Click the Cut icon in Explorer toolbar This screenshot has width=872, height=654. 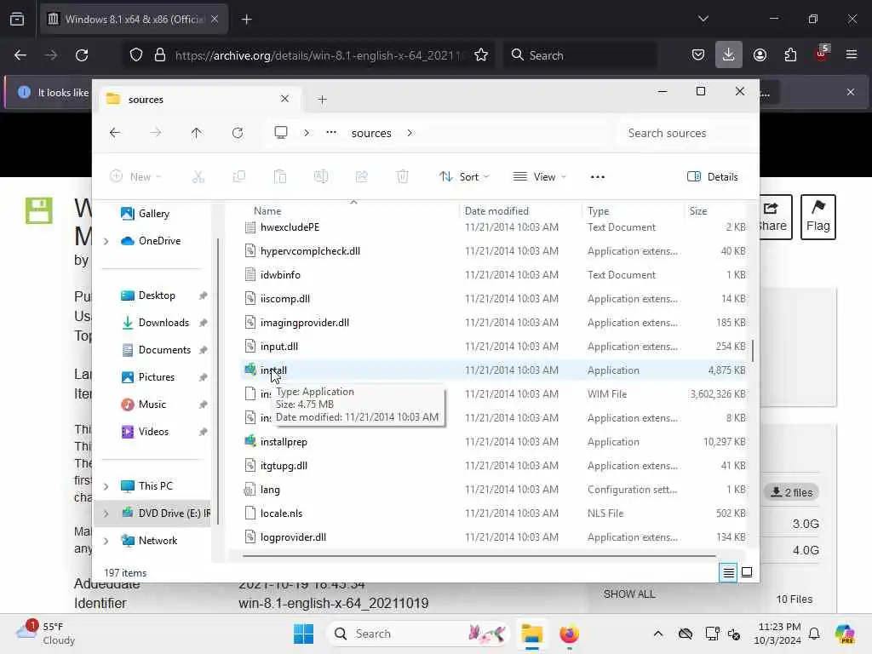pos(198,177)
